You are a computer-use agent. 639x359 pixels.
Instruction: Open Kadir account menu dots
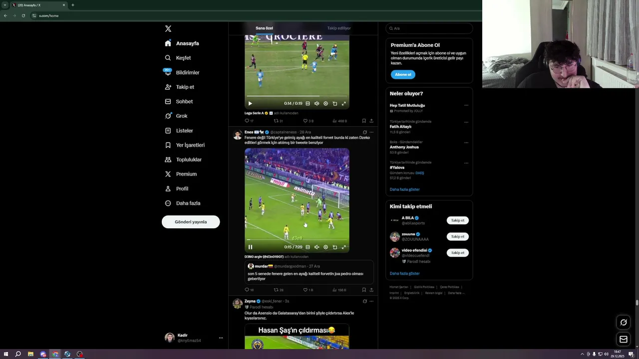click(221, 338)
